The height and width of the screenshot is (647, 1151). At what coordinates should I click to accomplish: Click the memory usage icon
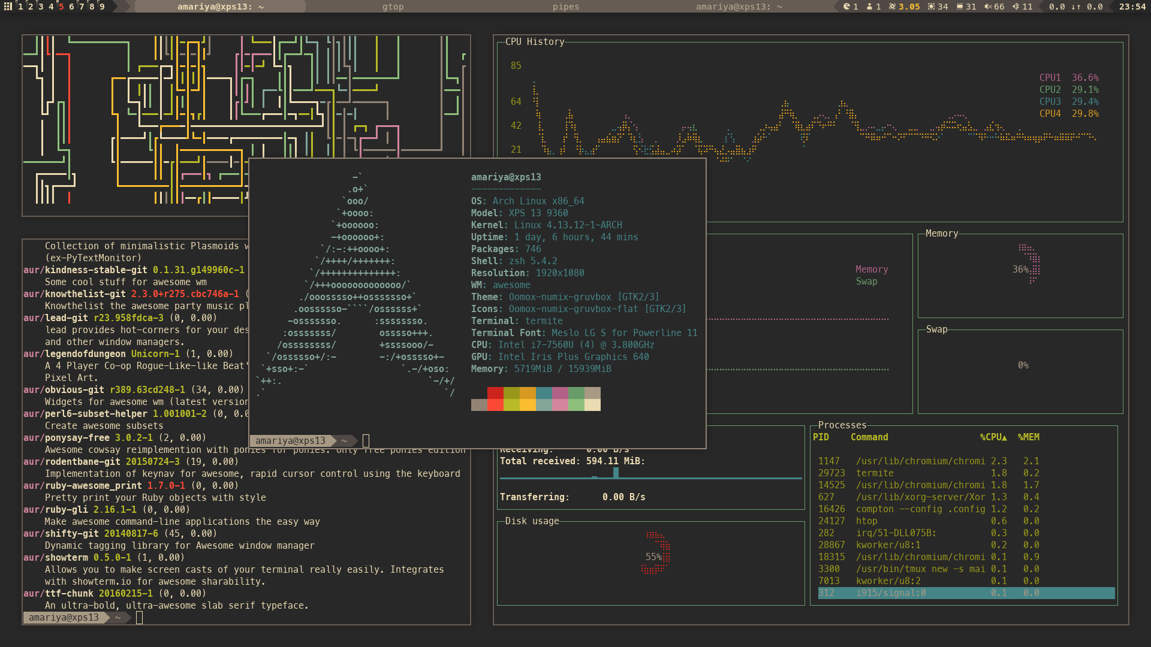[x=959, y=7]
